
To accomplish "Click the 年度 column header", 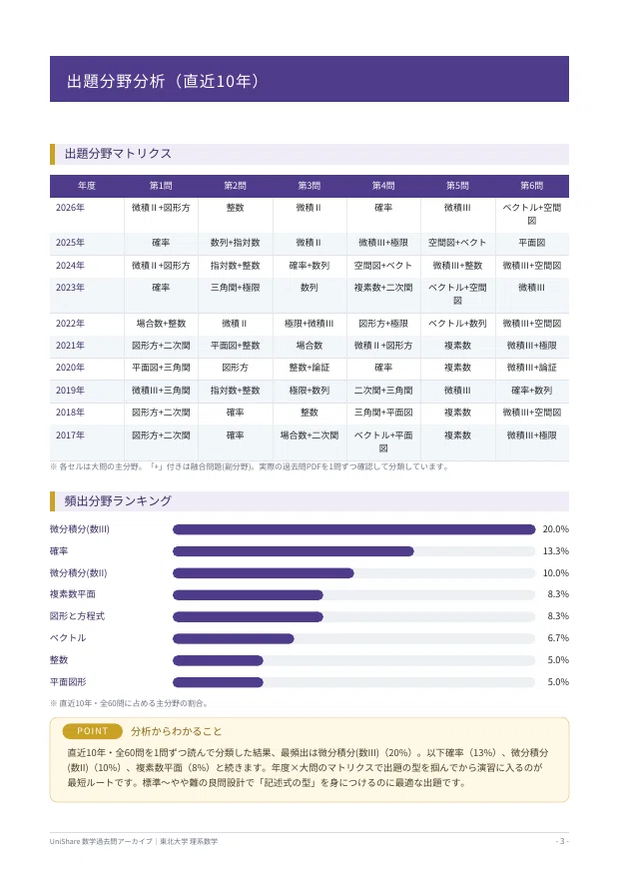I will 87,186.
